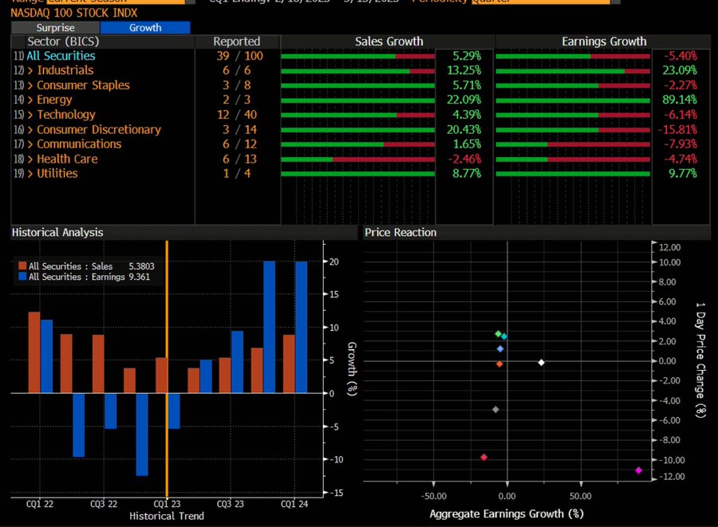Click the Health Care earnings growth bar
Viewport: 718px width, 527px height.
(x=573, y=159)
